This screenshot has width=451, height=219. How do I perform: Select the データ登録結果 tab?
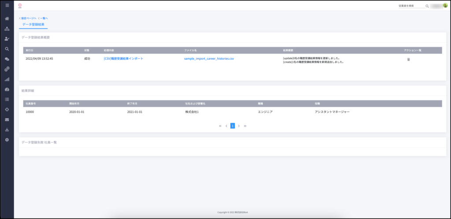[x=33, y=25]
